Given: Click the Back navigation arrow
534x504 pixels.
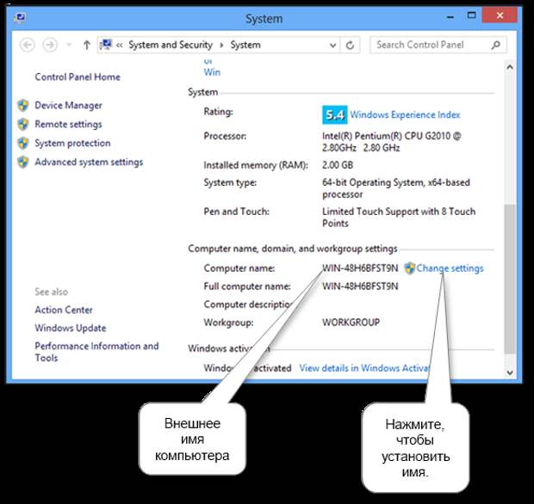Looking at the screenshot, I should [28, 45].
